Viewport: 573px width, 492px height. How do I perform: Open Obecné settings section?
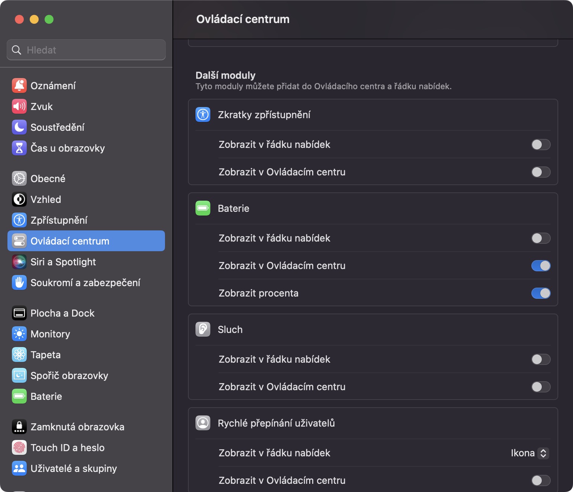tap(48, 179)
